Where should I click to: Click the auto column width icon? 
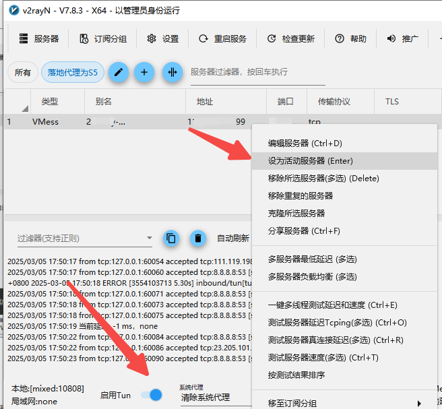(172, 73)
